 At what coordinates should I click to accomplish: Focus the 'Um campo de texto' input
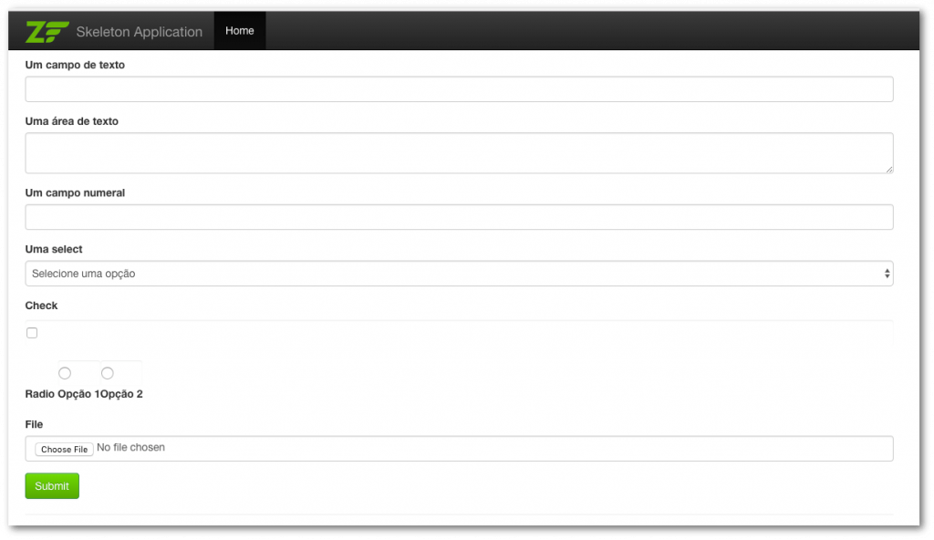click(459, 88)
